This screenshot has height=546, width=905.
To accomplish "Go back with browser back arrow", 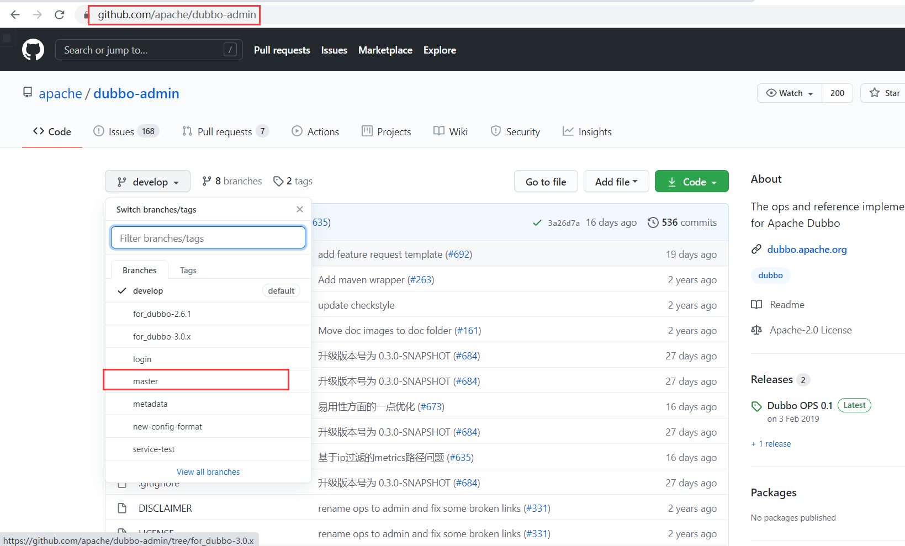I will 15,15.
